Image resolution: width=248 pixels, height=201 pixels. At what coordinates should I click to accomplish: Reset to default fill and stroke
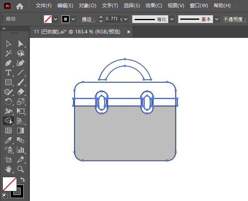pos(4,196)
